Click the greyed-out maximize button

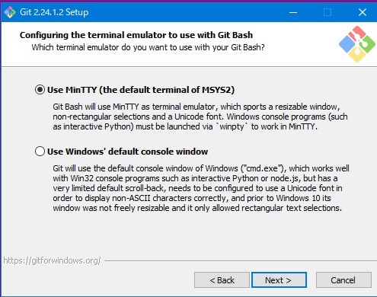[x=327, y=12]
